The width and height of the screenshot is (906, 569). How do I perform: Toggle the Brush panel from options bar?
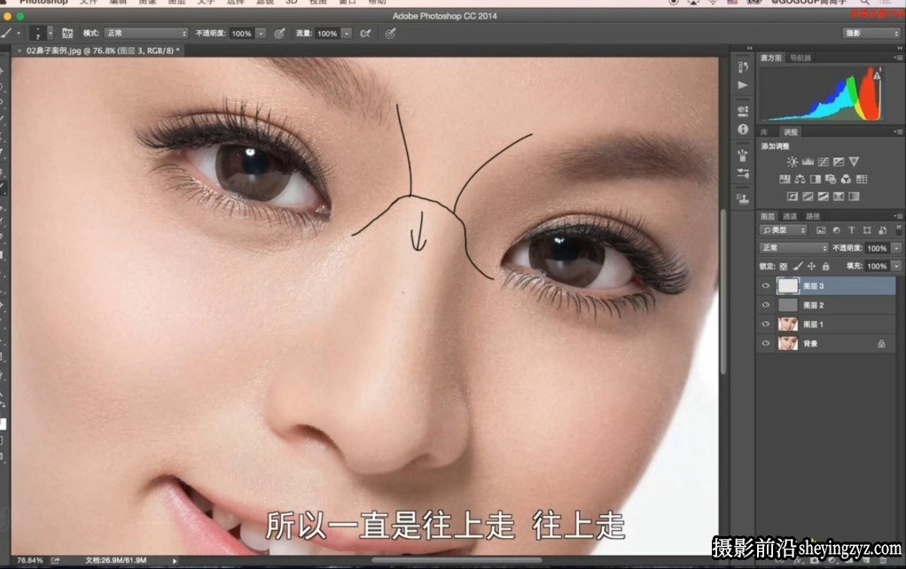(x=67, y=34)
